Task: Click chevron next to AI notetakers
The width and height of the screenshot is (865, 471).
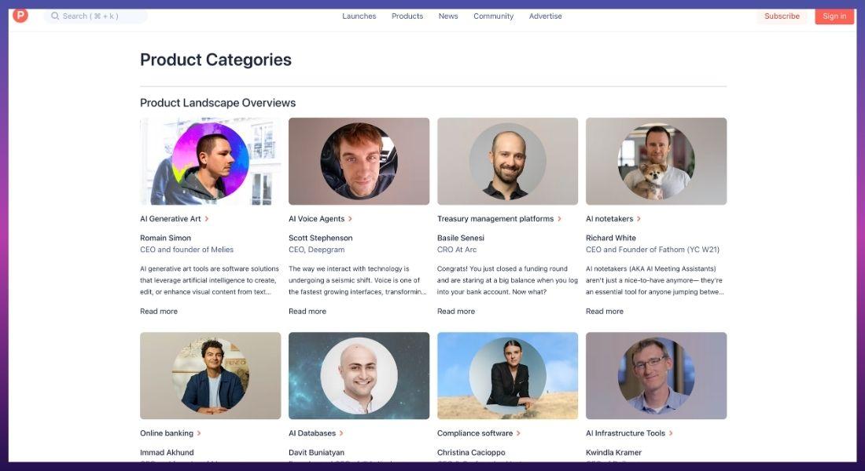Action: (x=639, y=219)
